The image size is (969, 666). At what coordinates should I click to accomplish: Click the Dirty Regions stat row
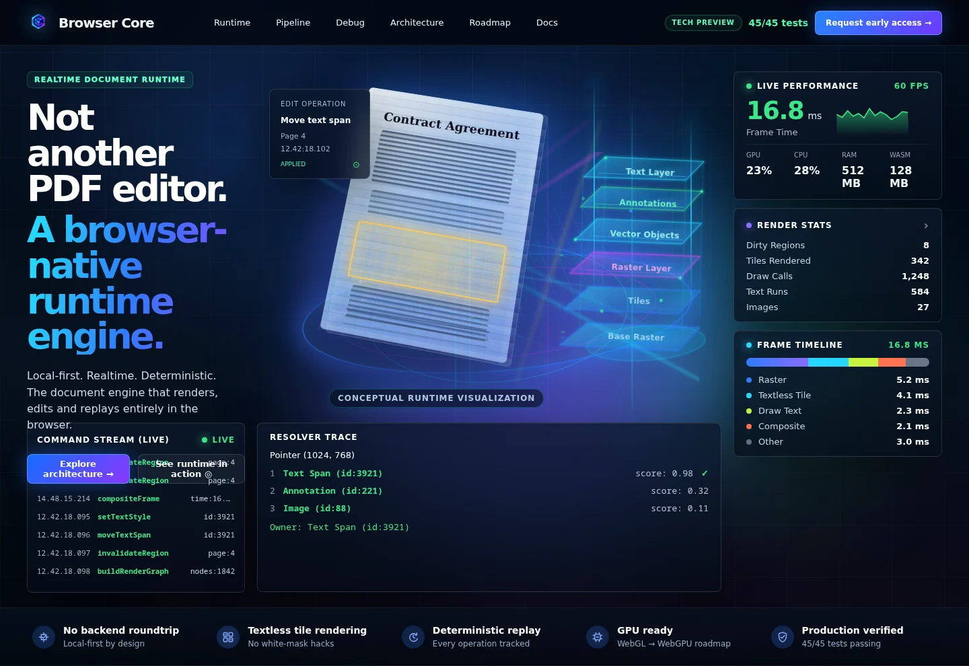pos(838,246)
